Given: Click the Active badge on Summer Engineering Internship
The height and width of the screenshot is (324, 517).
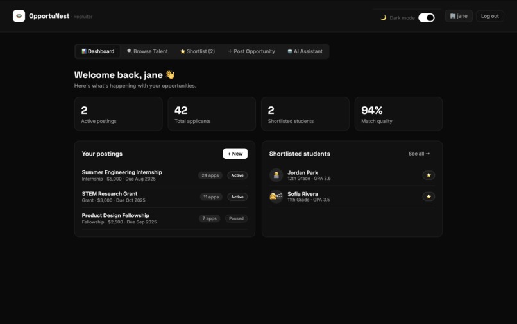Looking at the screenshot, I should 237,175.
